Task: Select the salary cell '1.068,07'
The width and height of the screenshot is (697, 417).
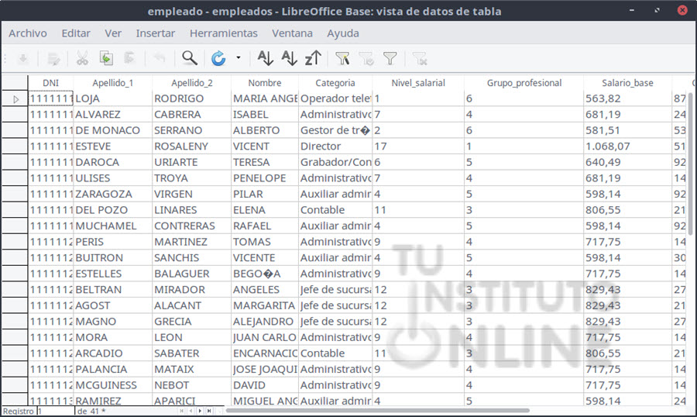Action: (627, 146)
